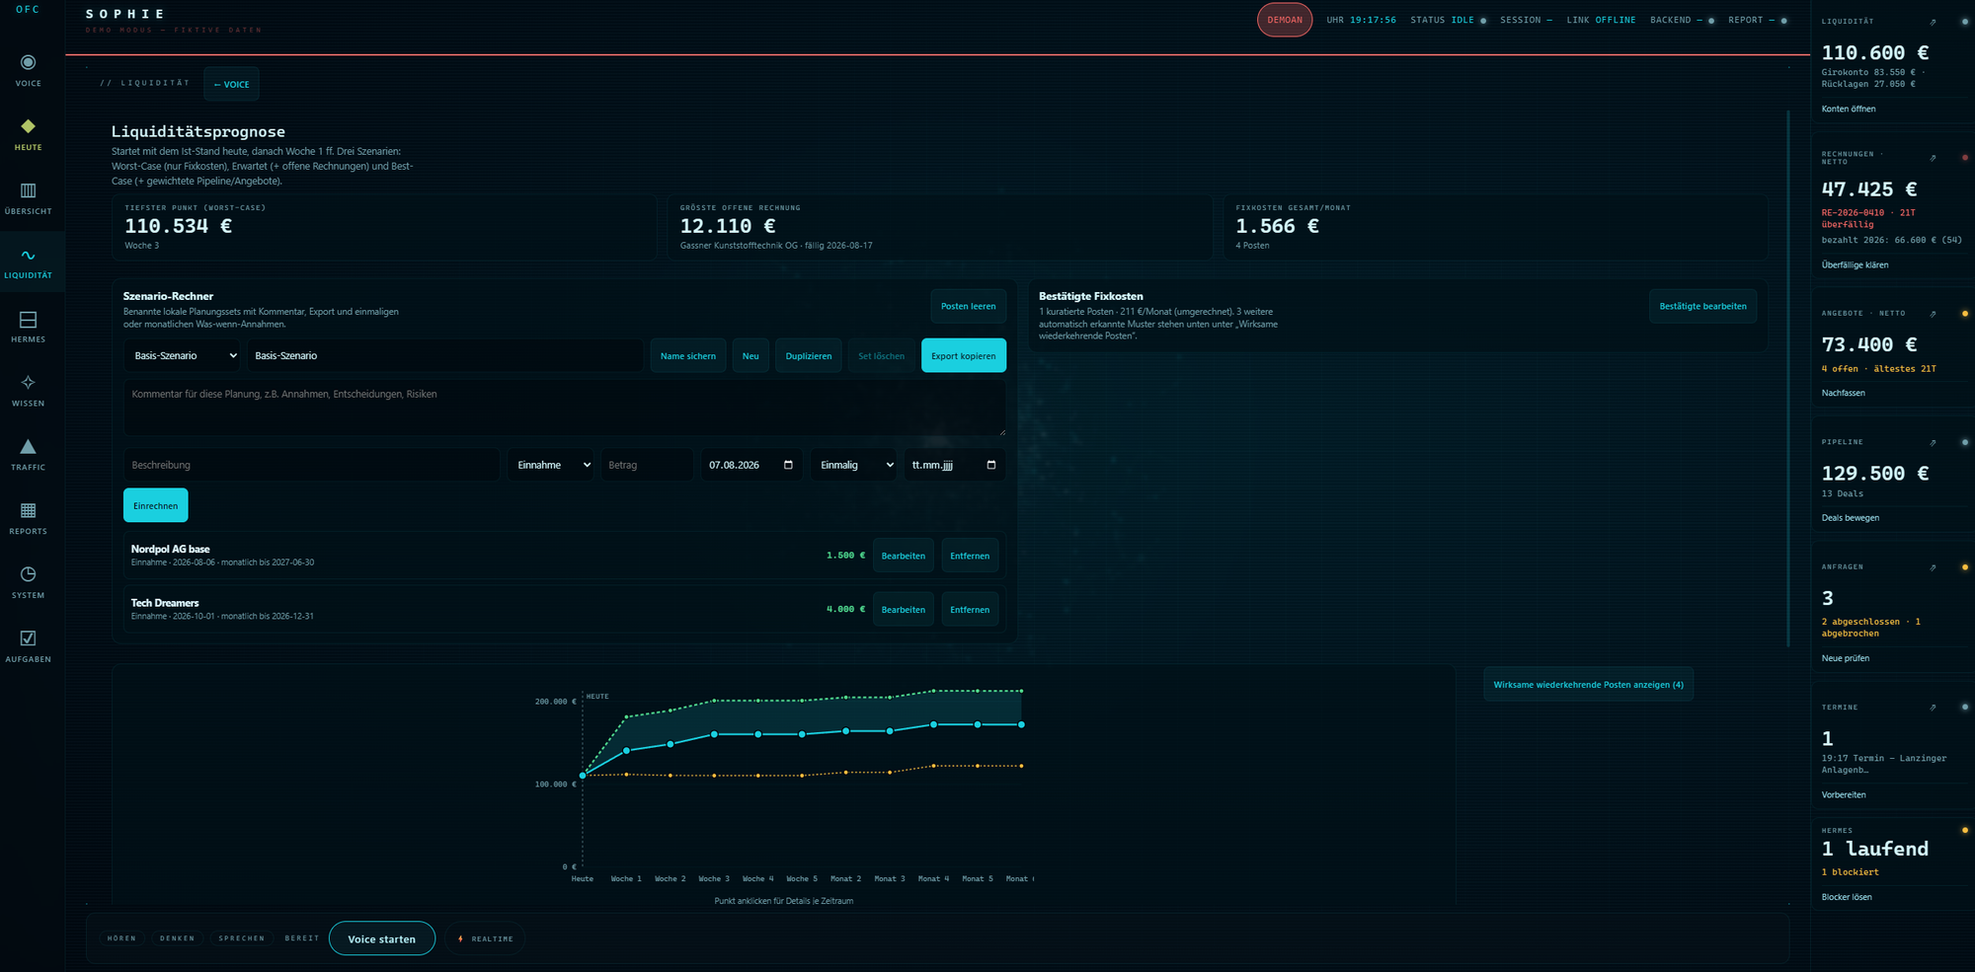1975x972 pixels.
Task: Open the Übersicht sidebar icon
Action: (x=29, y=190)
